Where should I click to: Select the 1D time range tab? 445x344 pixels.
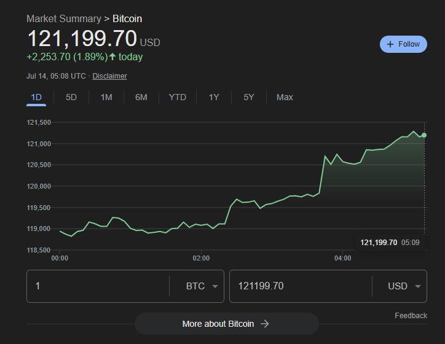tap(36, 97)
